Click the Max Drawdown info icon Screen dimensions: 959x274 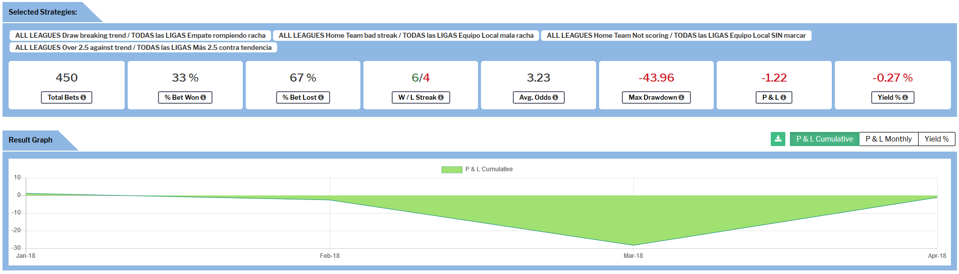pos(681,98)
